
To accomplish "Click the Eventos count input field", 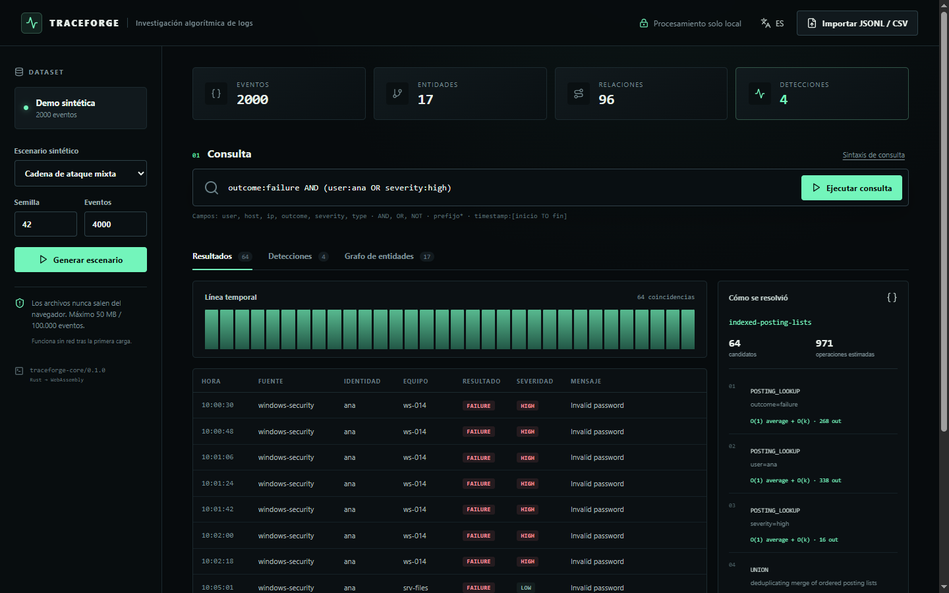I will tap(115, 224).
